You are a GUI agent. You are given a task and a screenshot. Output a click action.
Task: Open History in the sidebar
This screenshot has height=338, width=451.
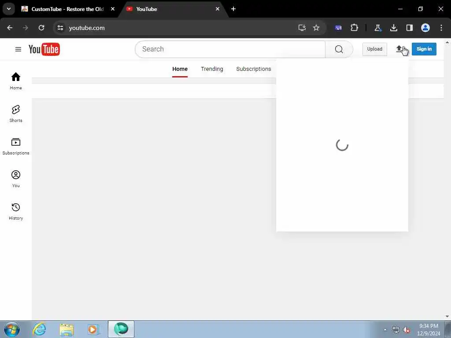[16, 211]
